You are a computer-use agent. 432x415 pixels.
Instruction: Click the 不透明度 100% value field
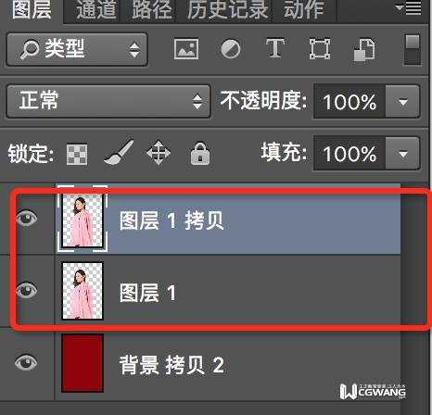pos(349,101)
